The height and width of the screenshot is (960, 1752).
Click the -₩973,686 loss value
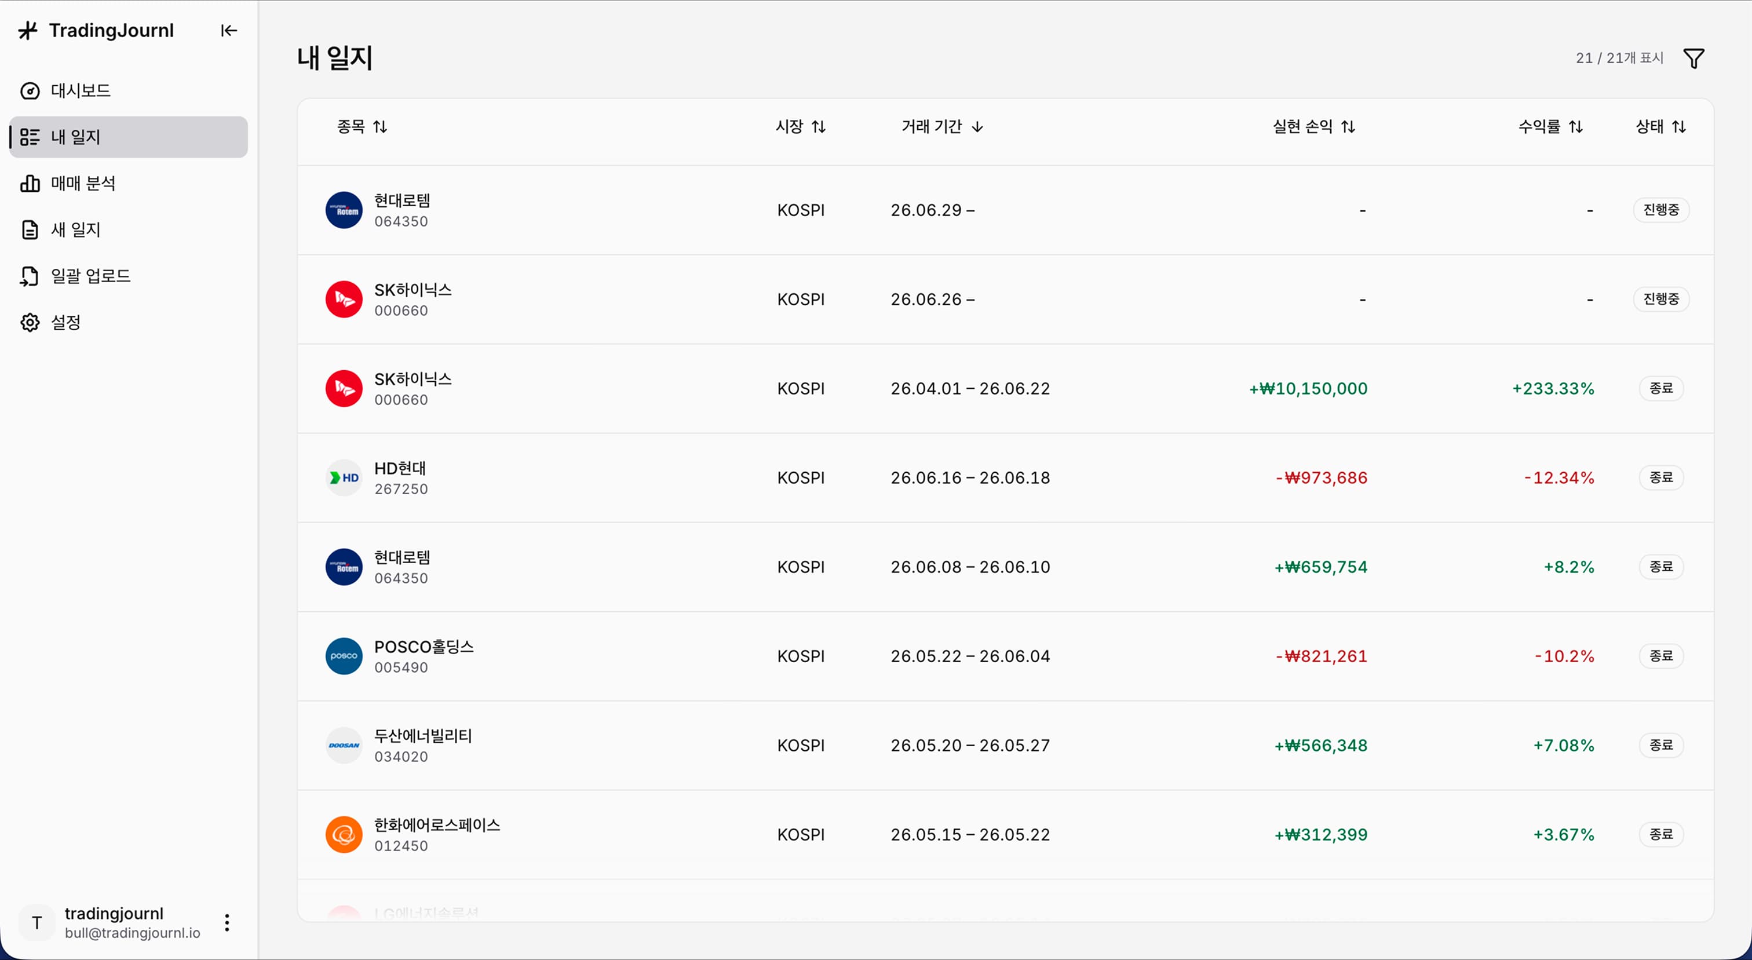[1321, 478]
